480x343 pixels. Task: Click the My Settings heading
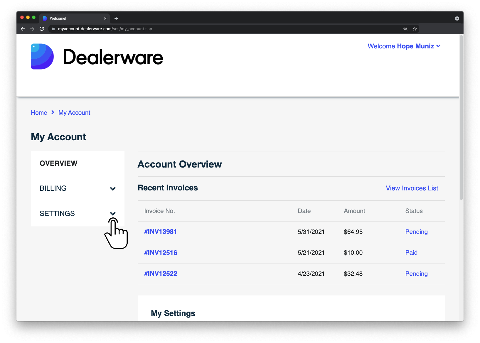pos(173,313)
